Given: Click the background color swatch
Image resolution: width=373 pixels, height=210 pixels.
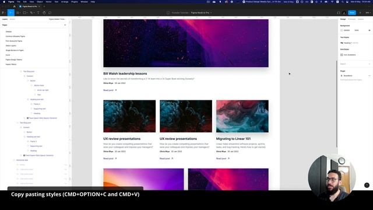Looking at the screenshot, I should pos(342,30).
